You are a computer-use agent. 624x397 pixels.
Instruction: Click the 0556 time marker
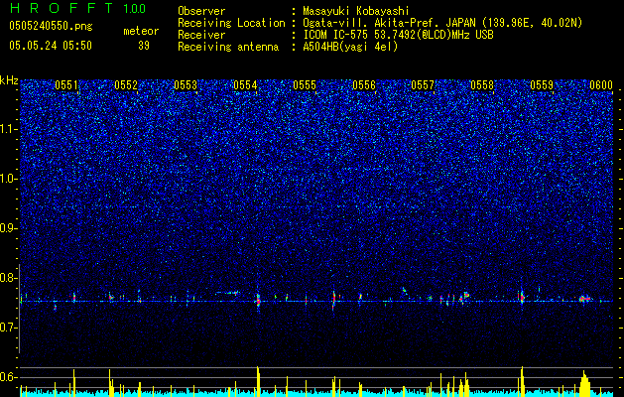[364, 85]
